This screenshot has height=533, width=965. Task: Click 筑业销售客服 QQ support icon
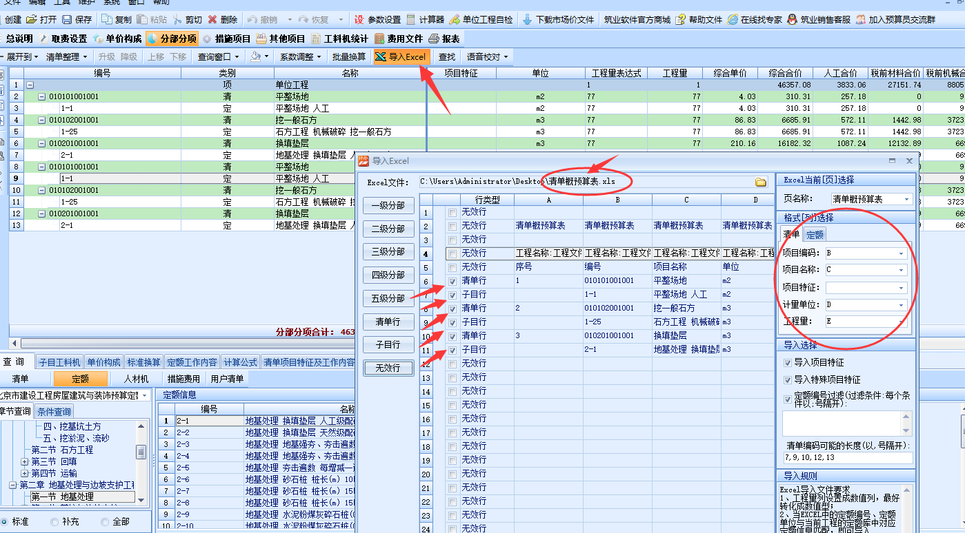pos(793,19)
